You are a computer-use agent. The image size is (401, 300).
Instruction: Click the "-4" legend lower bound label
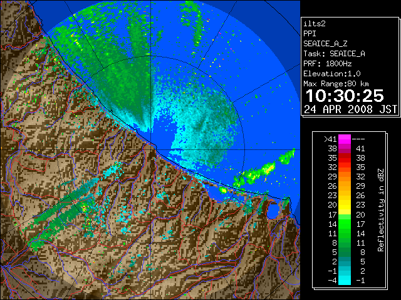click(x=332, y=281)
